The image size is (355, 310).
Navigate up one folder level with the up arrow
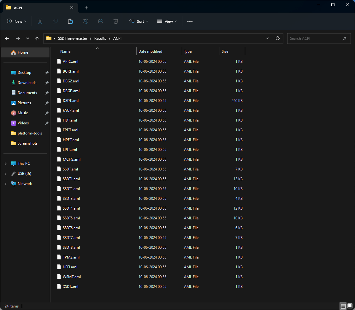coord(37,38)
